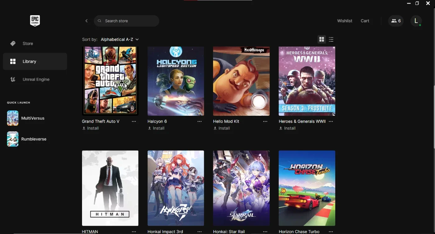
Task: Open Halcyon 6 cover art
Action: 176,81
